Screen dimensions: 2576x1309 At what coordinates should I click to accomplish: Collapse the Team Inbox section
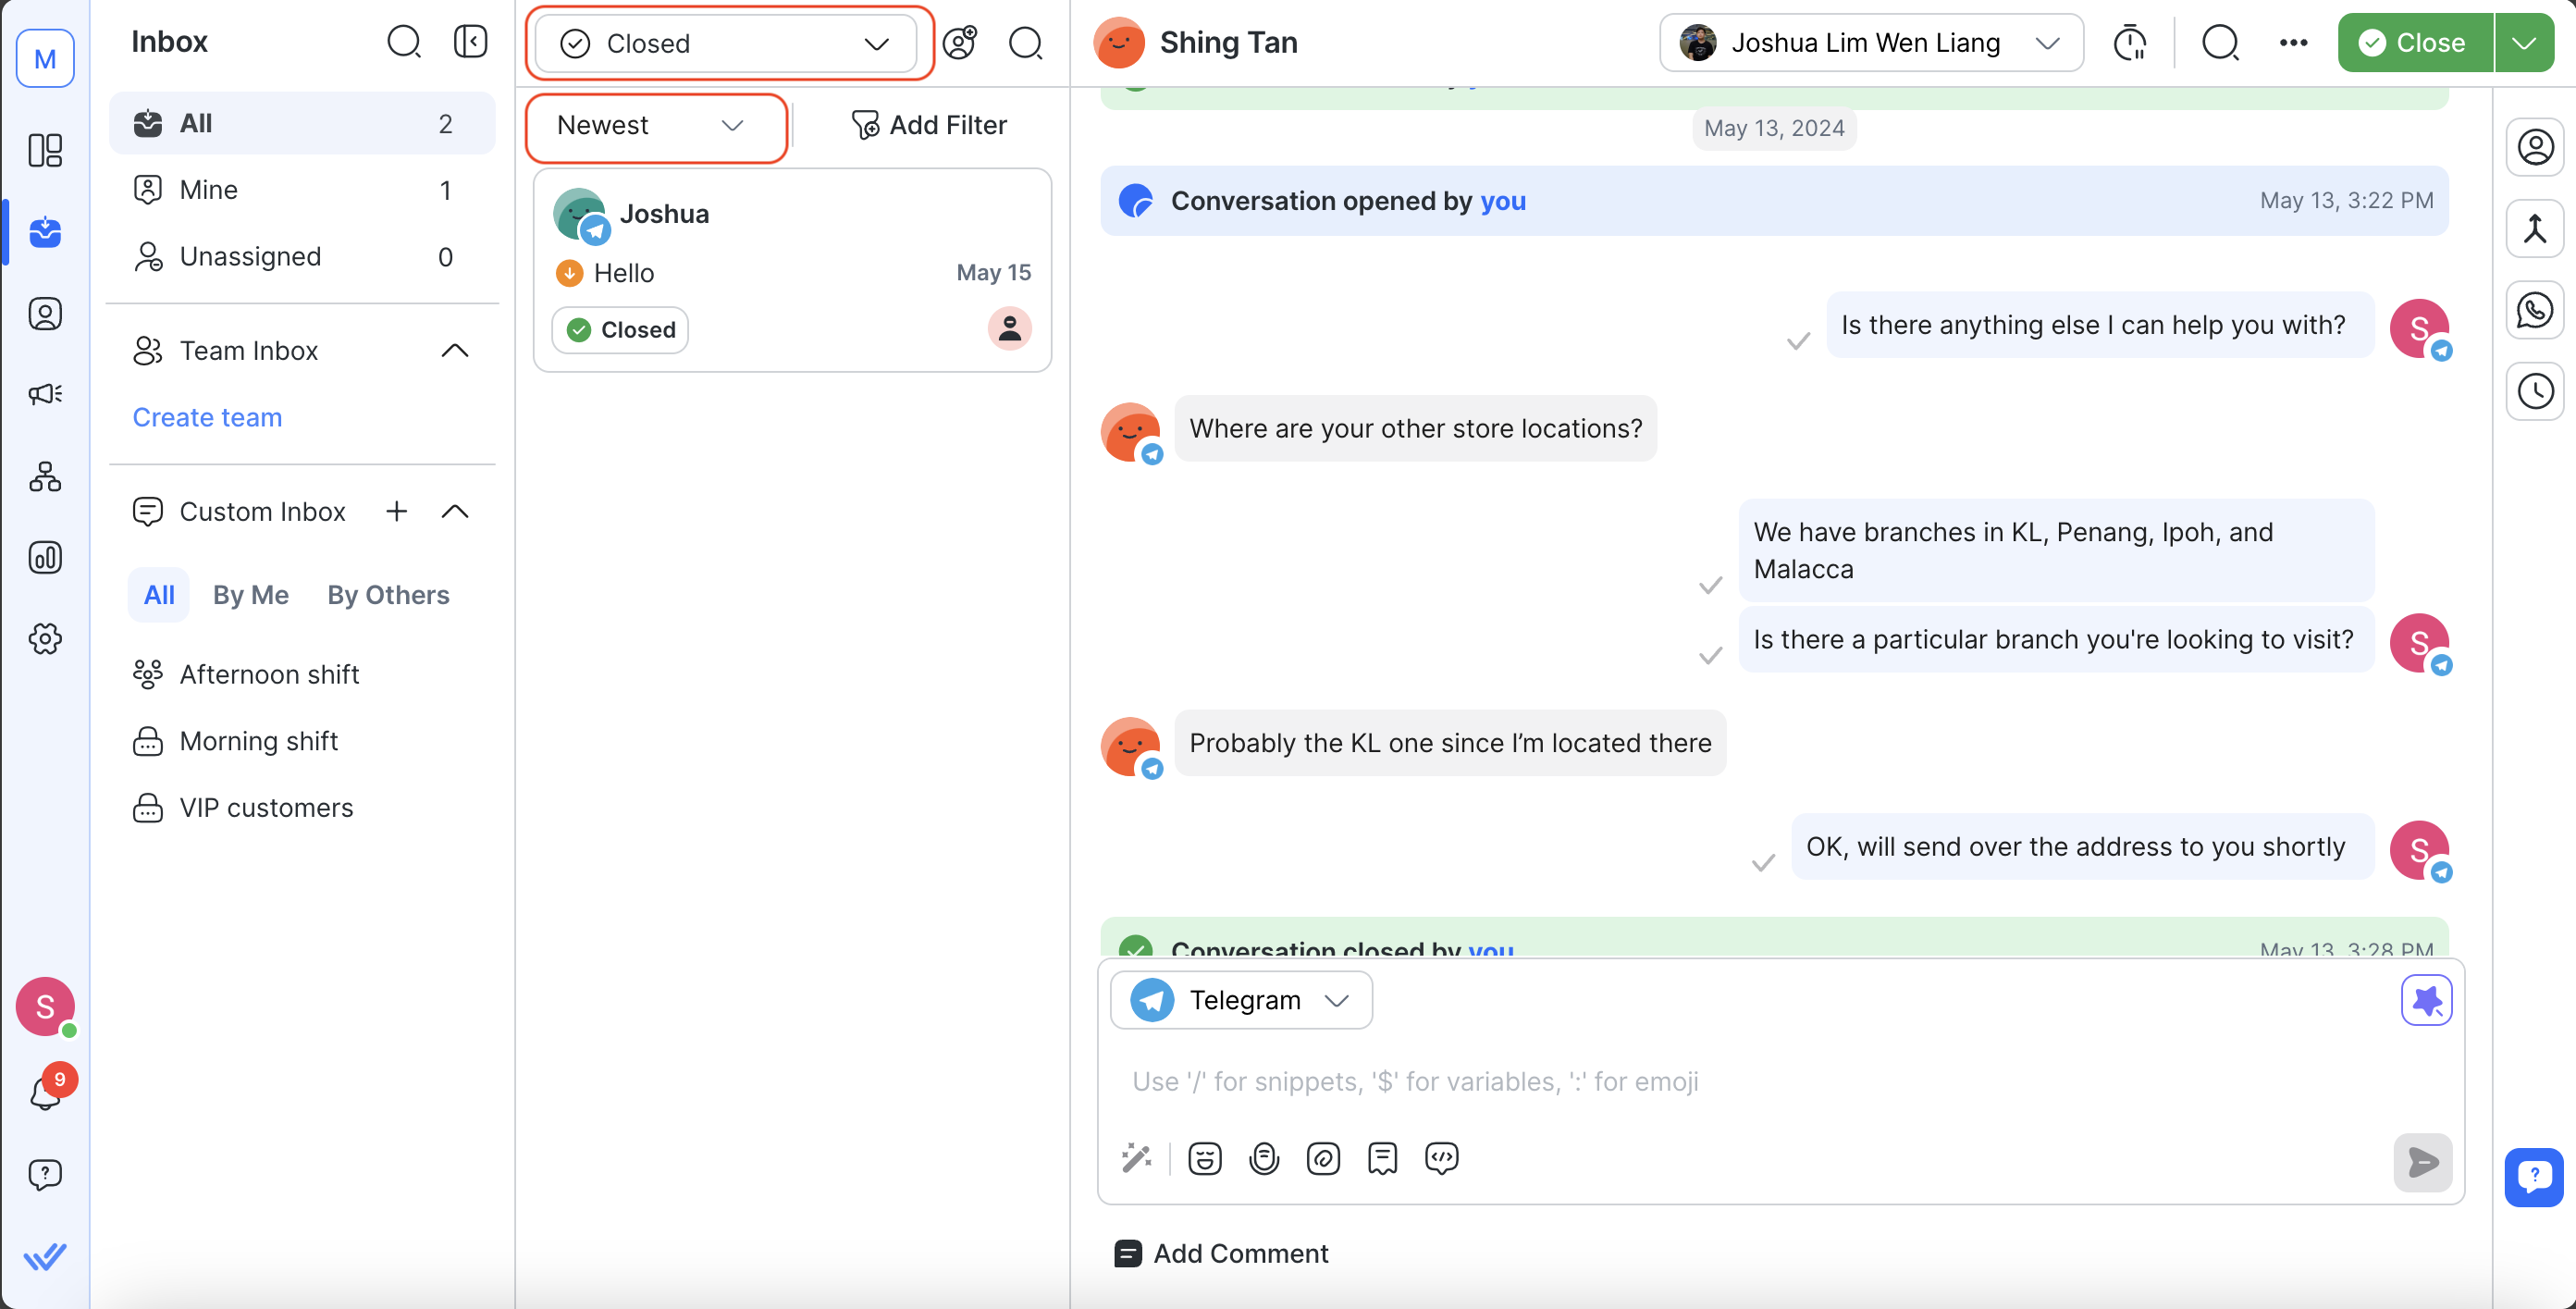(455, 351)
